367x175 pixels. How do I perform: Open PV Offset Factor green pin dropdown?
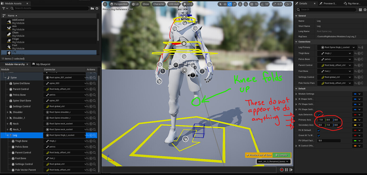tap(357, 140)
